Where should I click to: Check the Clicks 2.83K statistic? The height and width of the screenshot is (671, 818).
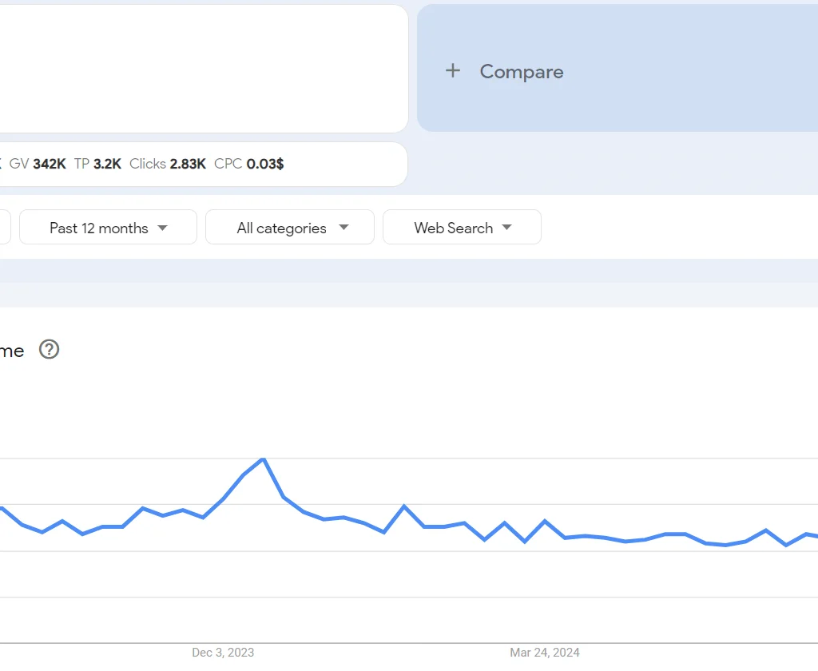pos(167,163)
